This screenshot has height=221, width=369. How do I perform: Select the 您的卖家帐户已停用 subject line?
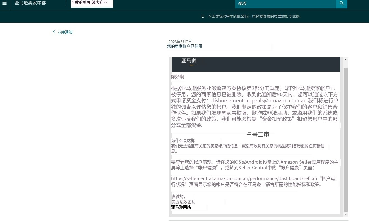185,46
